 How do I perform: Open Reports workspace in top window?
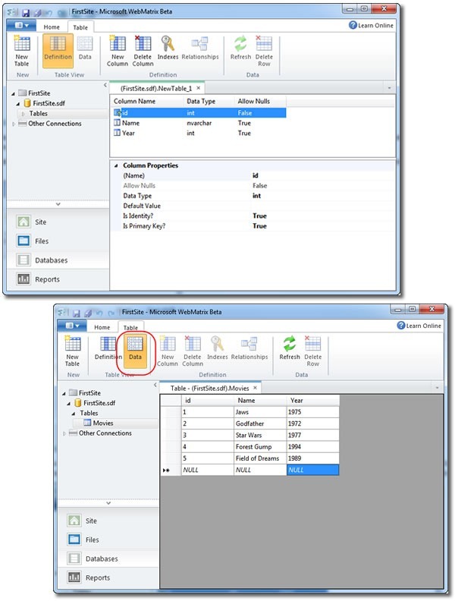[x=58, y=279]
